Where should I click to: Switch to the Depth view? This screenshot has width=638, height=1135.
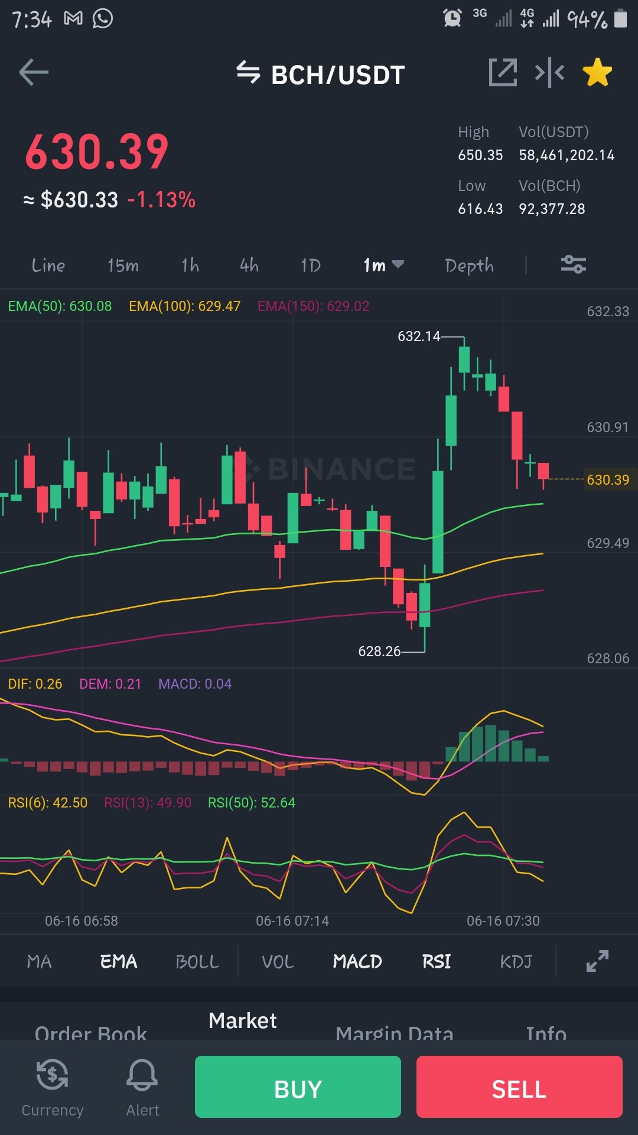tap(469, 265)
